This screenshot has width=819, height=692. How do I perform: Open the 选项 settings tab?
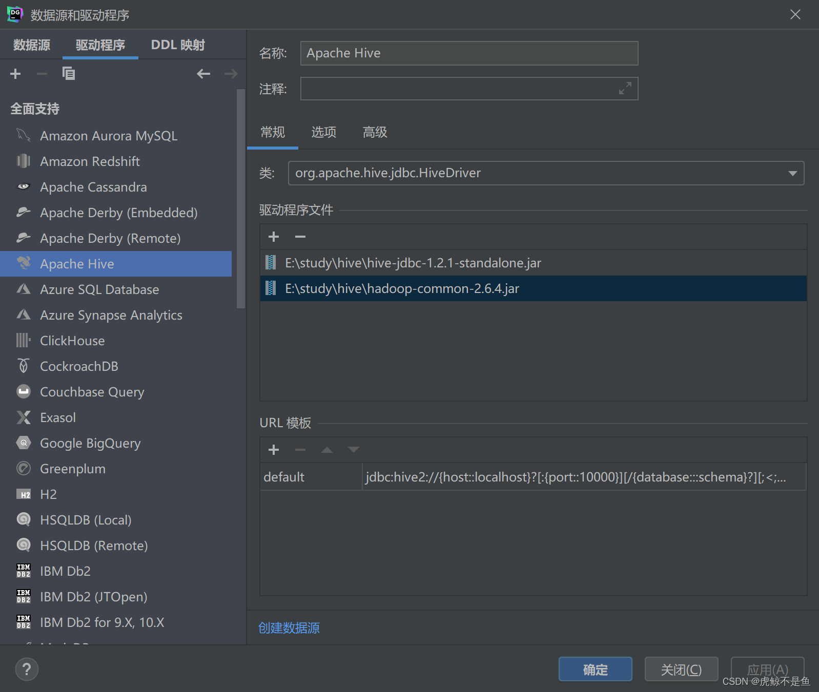click(x=324, y=133)
